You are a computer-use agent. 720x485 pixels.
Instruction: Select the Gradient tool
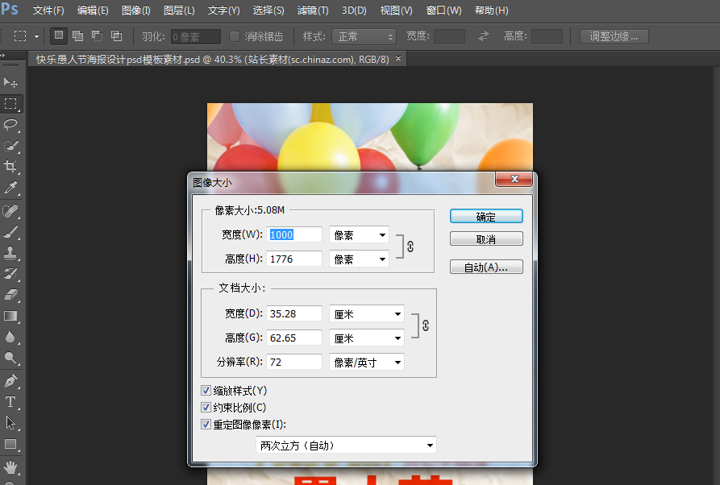[x=10, y=316]
